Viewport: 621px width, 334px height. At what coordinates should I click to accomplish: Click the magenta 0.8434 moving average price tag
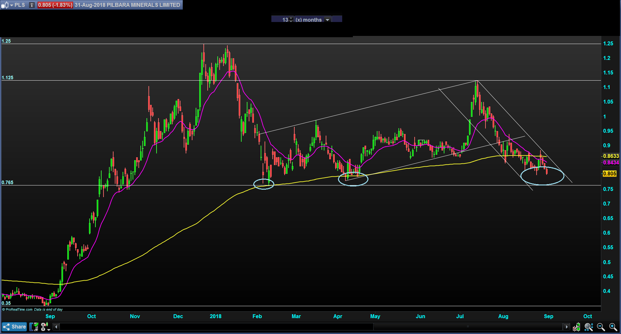(x=611, y=162)
